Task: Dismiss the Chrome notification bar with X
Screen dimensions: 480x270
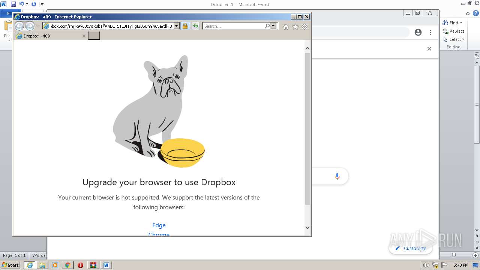Action: pyautogui.click(x=429, y=49)
